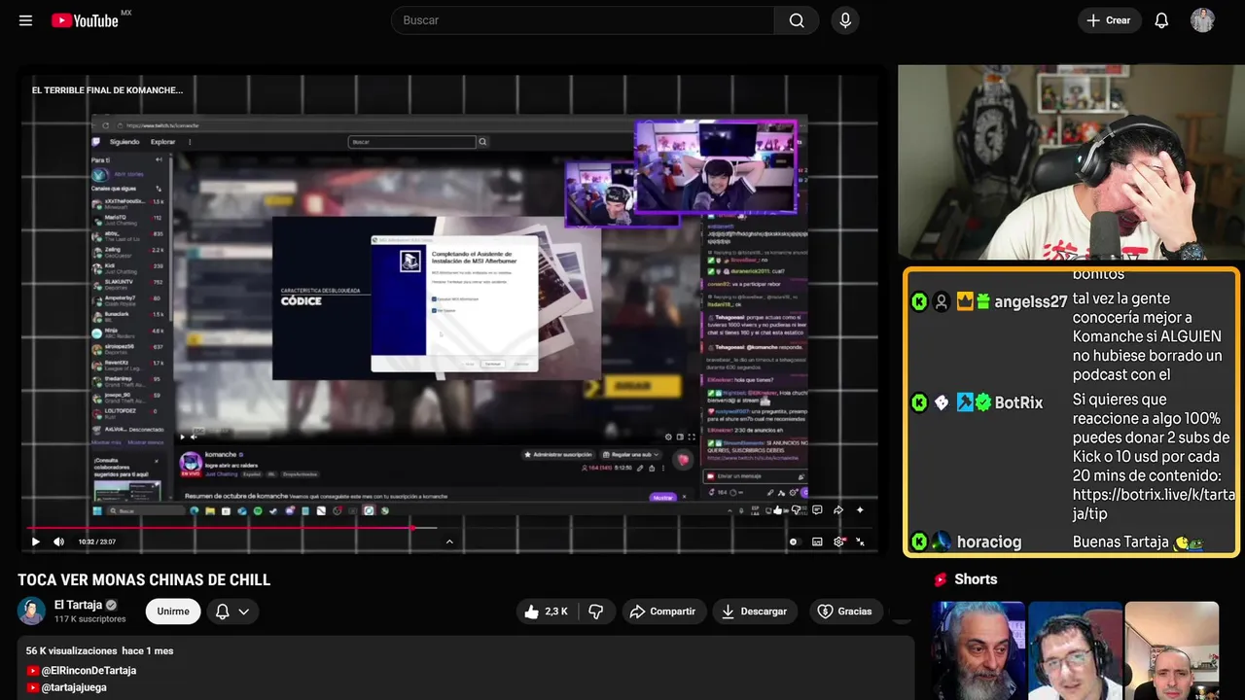Click the search magnifier button
This screenshot has width=1245, height=700.
(x=797, y=20)
